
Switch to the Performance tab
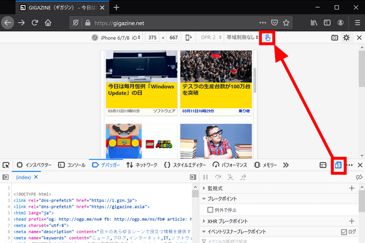[229, 165]
